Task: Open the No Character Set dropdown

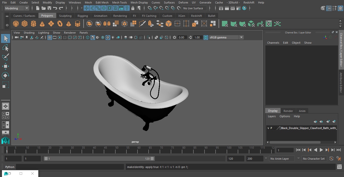Action: click(x=314, y=159)
